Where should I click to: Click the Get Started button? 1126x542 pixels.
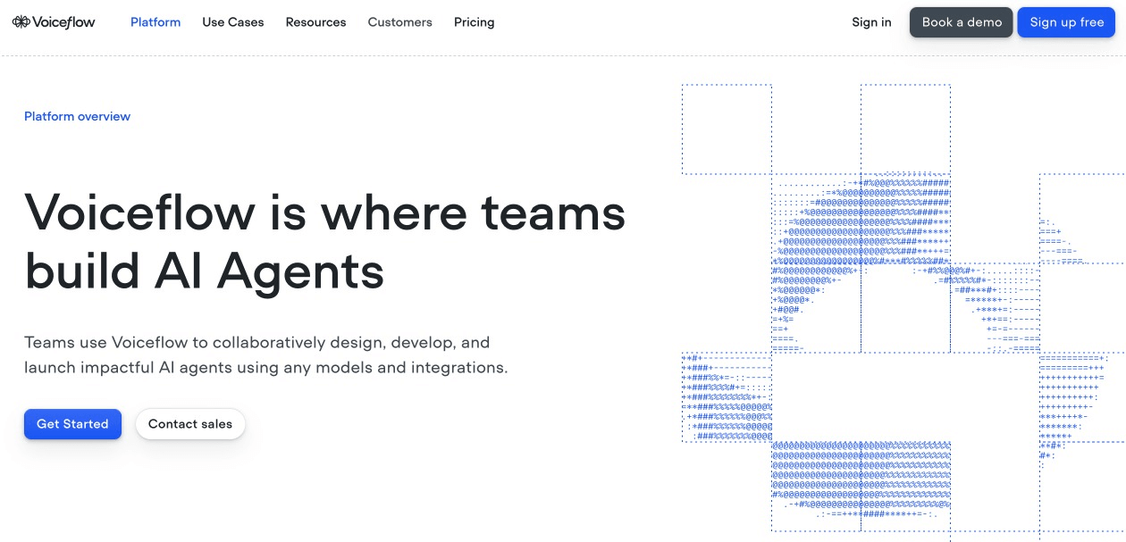click(x=72, y=424)
